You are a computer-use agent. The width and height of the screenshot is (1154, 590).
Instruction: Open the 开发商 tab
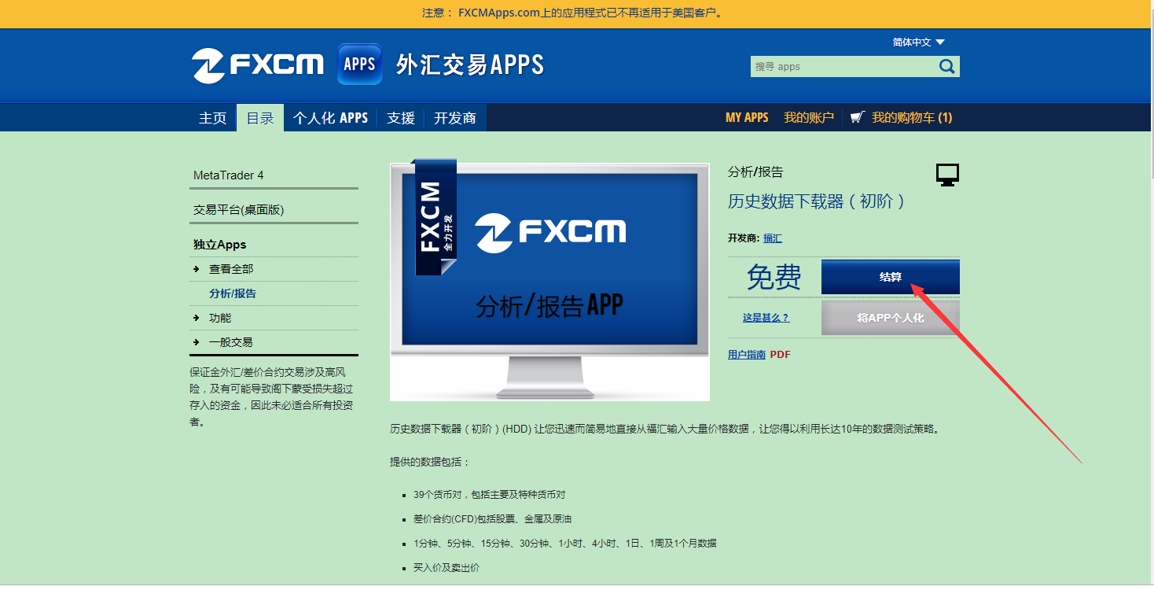pos(455,118)
